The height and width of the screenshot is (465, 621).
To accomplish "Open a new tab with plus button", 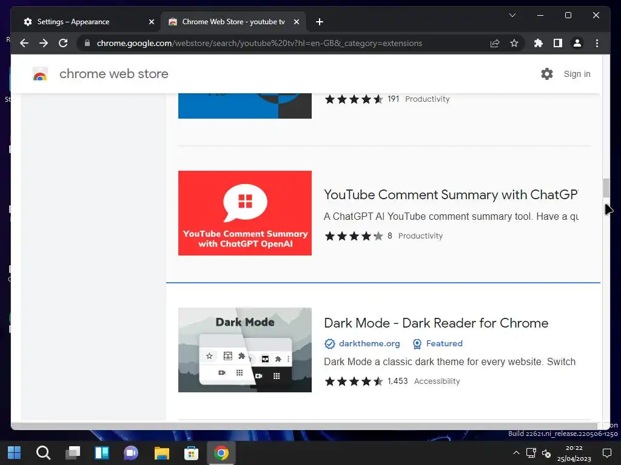I will pos(320,22).
